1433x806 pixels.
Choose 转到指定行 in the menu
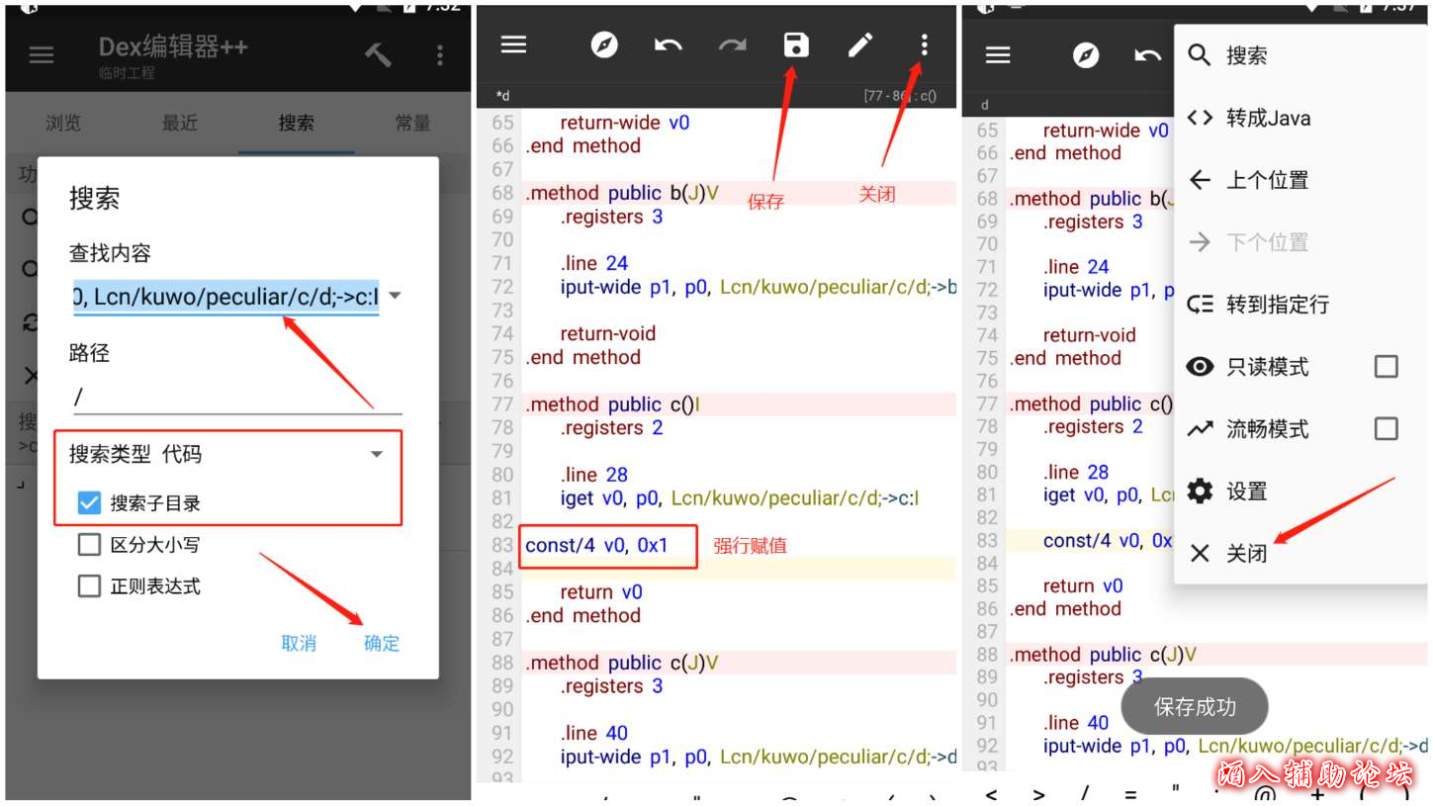point(1277,305)
